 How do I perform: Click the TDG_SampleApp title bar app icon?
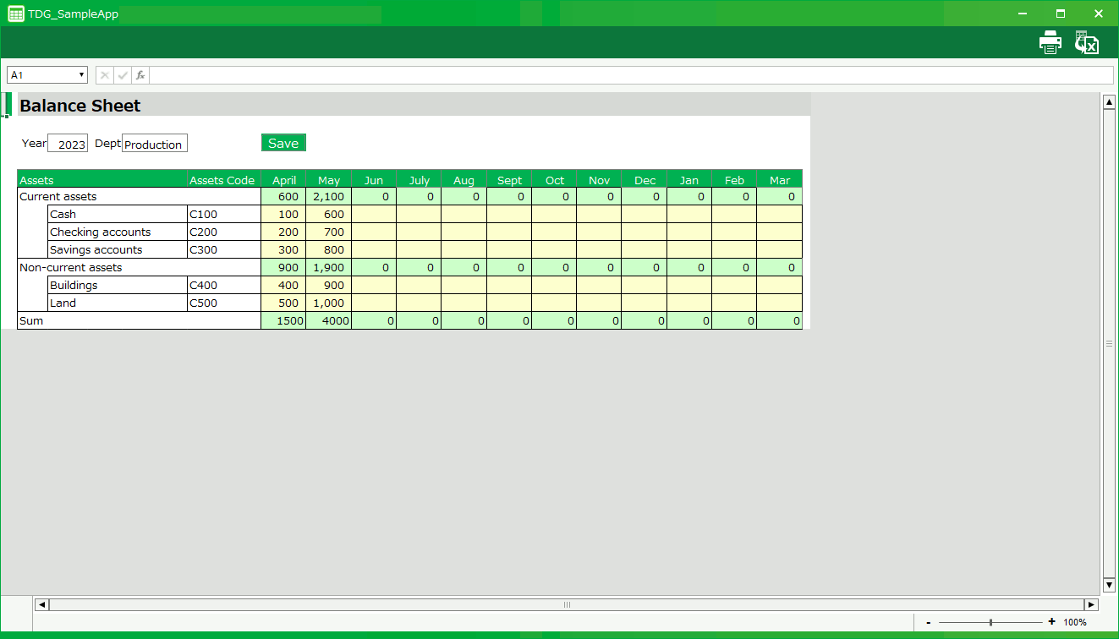[x=15, y=14]
